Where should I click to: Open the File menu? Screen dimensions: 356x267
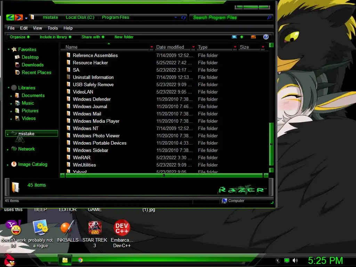click(x=11, y=28)
